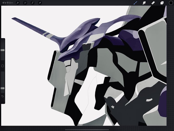Click the brush opacity slider handle
Image resolution: width=174 pixels, height=131 pixels.
click(x=3, y=88)
